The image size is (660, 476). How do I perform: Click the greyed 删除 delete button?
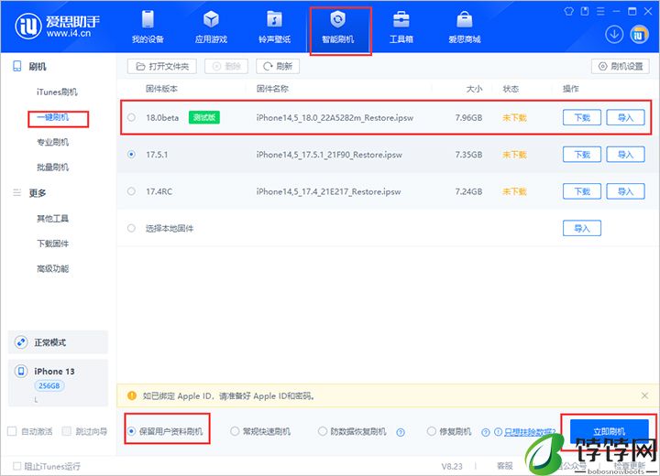[x=226, y=67]
